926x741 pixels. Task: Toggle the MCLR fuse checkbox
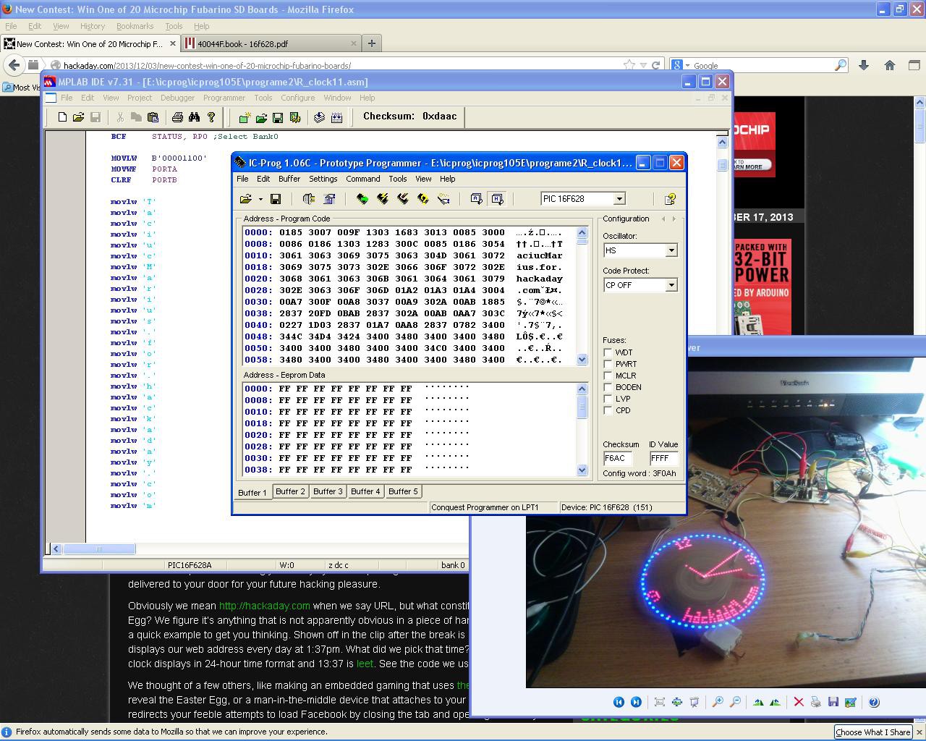608,376
